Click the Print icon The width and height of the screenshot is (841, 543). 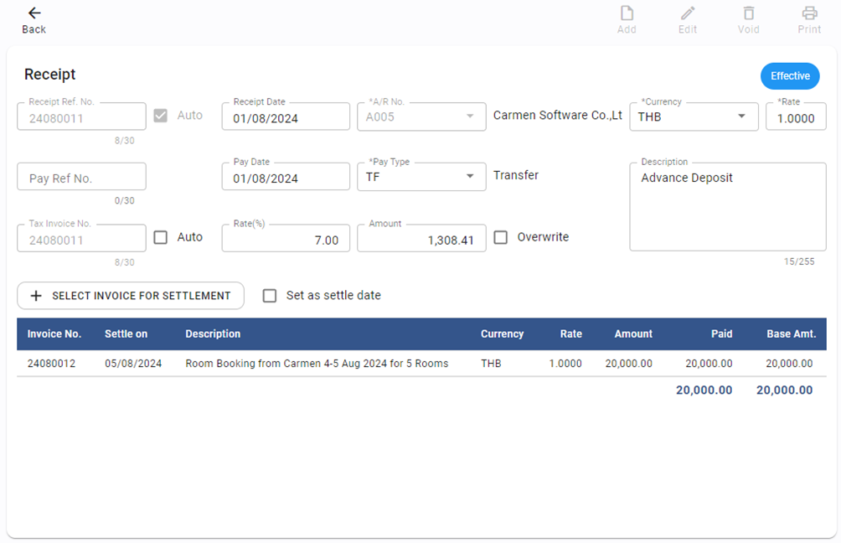pos(809,13)
